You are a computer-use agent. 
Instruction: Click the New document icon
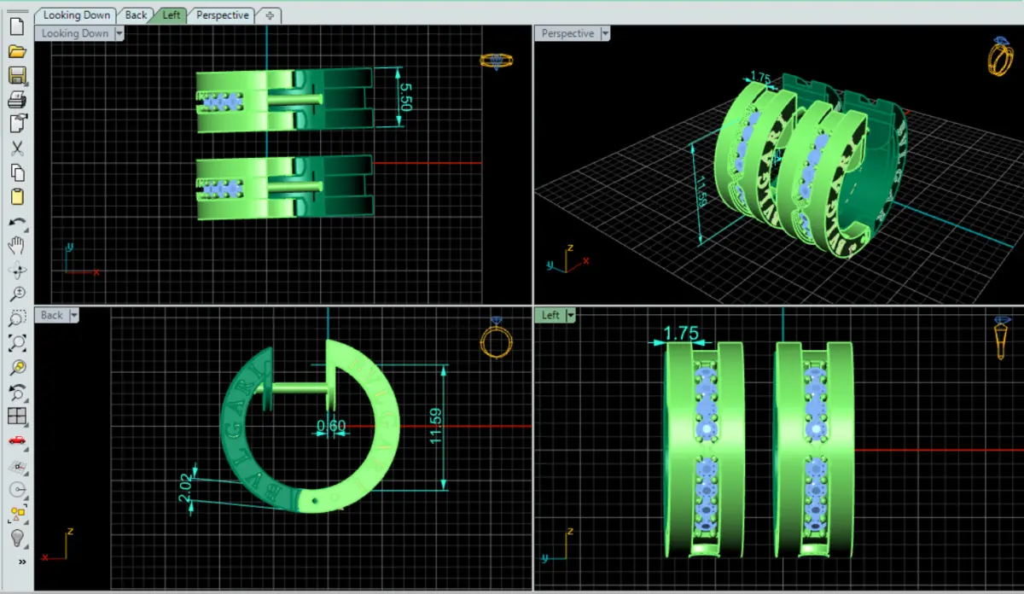coord(16,26)
